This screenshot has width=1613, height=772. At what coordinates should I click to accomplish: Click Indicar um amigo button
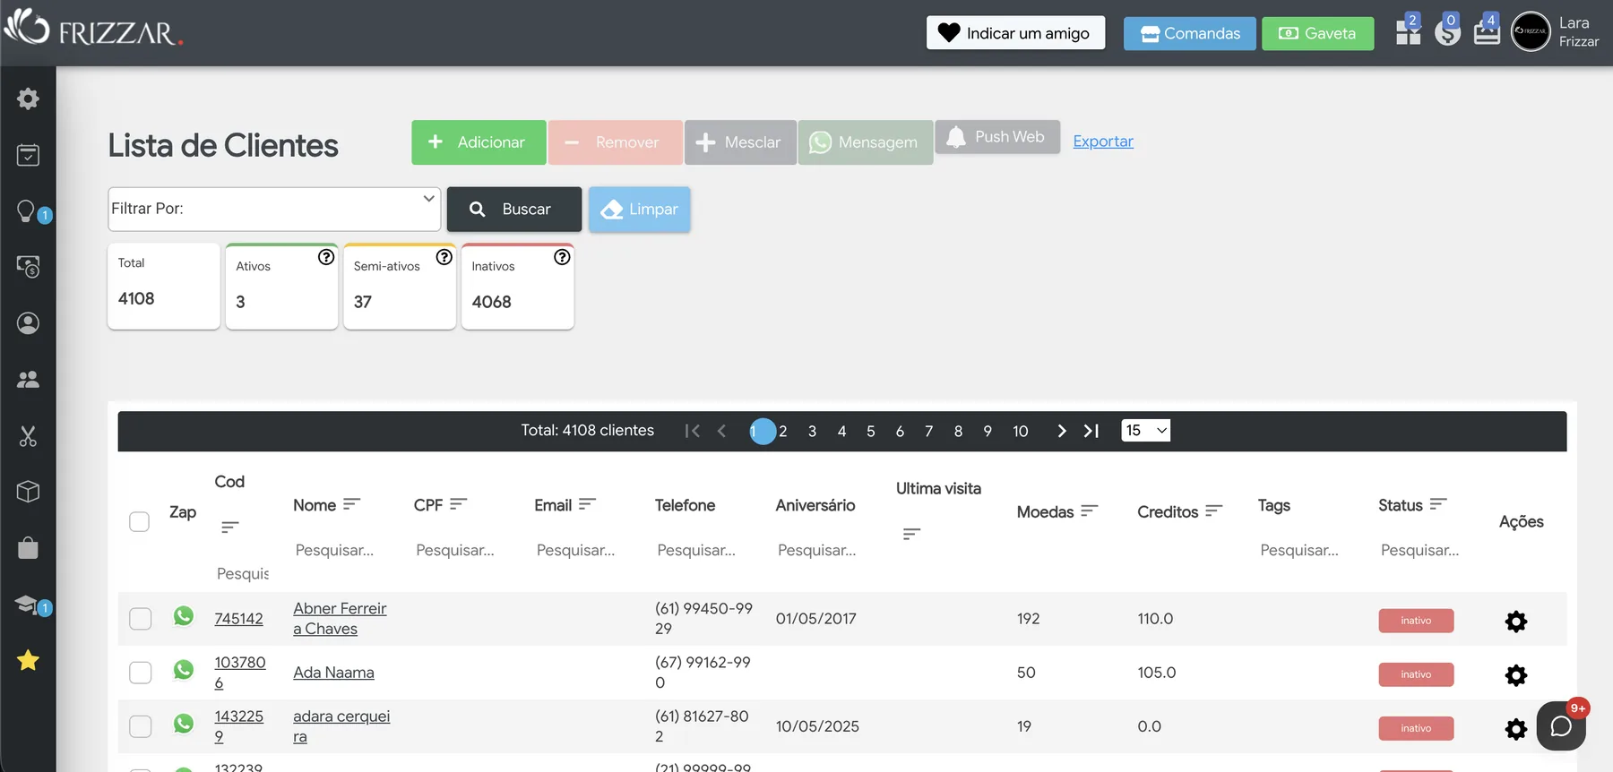1015,33
